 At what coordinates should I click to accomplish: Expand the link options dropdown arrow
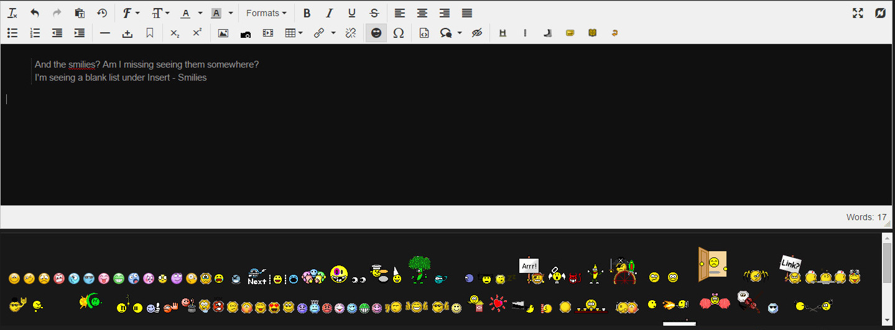point(333,33)
